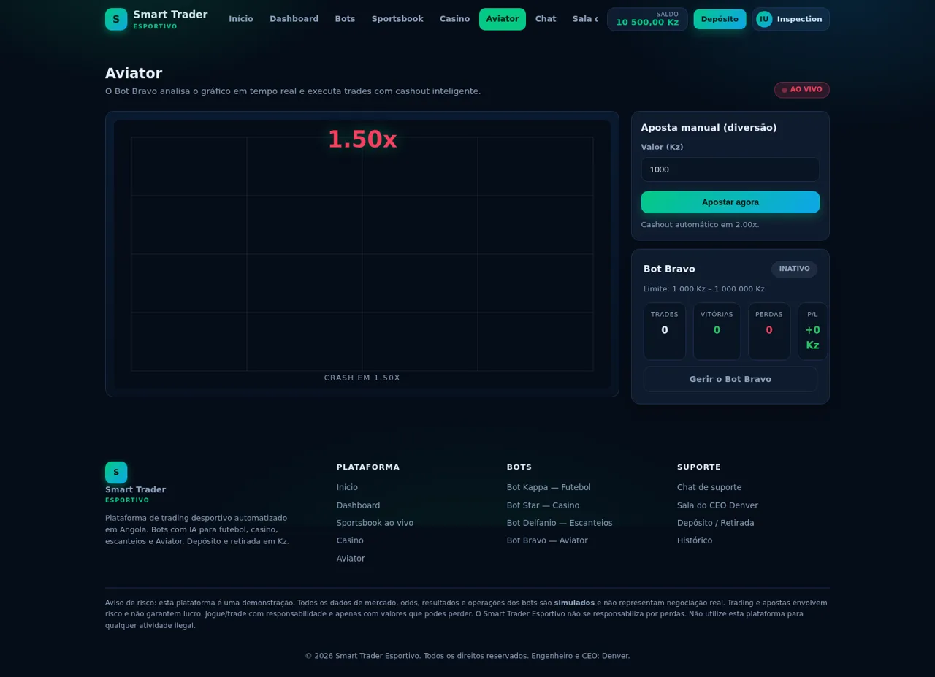Image resolution: width=935 pixels, height=677 pixels.
Task: Click Gerir o Bot Bravo button
Action: click(730, 379)
